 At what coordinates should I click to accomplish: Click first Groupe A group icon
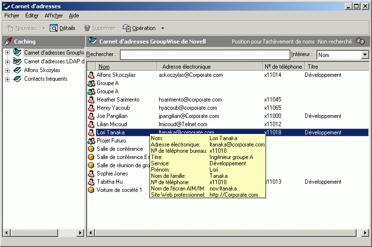pyautogui.click(x=91, y=84)
